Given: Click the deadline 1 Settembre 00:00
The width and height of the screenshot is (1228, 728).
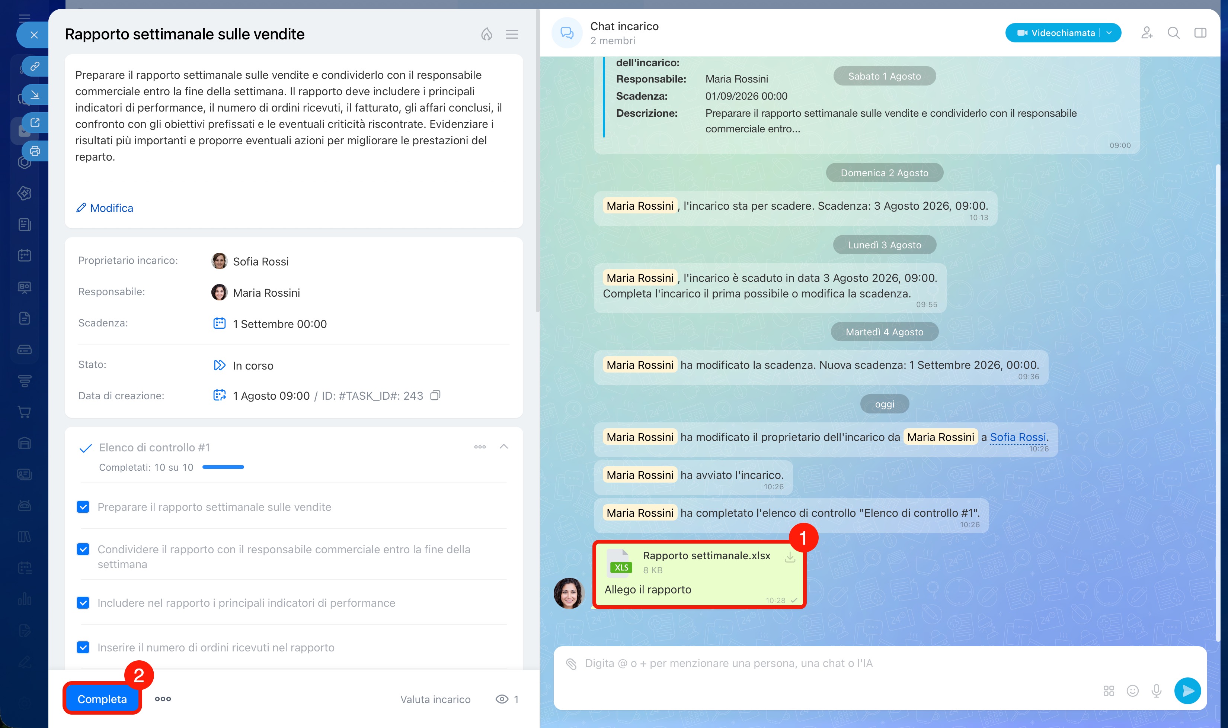Looking at the screenshot, I should pyautogui.click(x=280, y=324).
